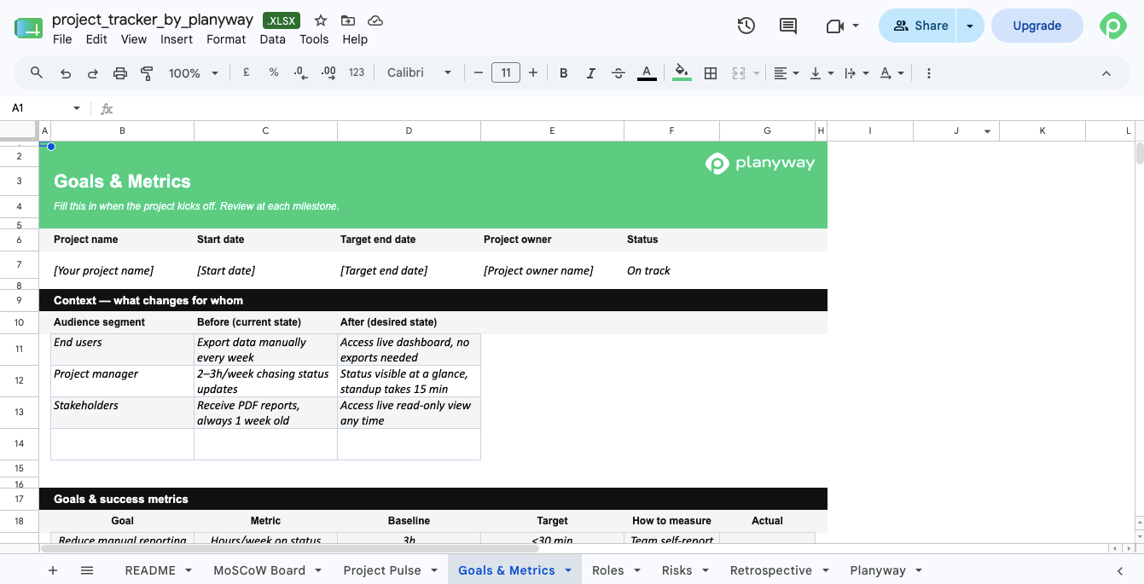
Task: Open the comments panel
Action: click(x=788, y=26)
